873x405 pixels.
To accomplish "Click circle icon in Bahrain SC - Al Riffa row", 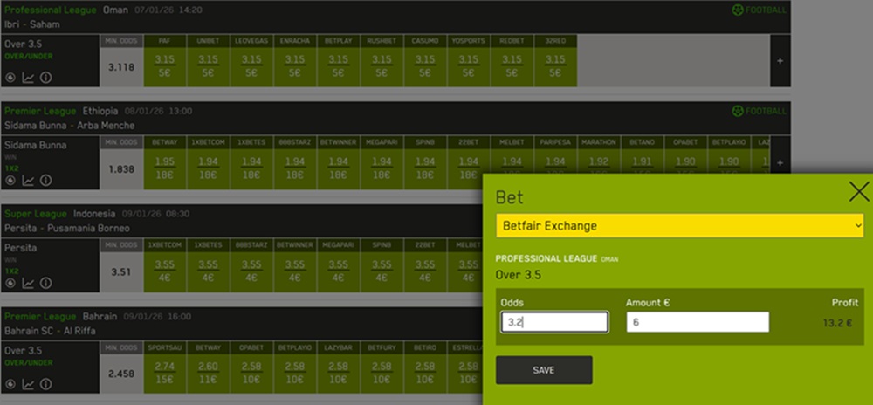I will pos(10,384).
